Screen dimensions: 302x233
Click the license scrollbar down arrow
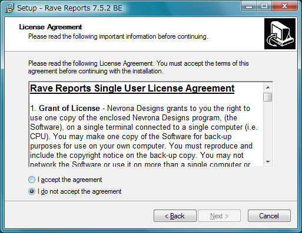click(268, 162)
